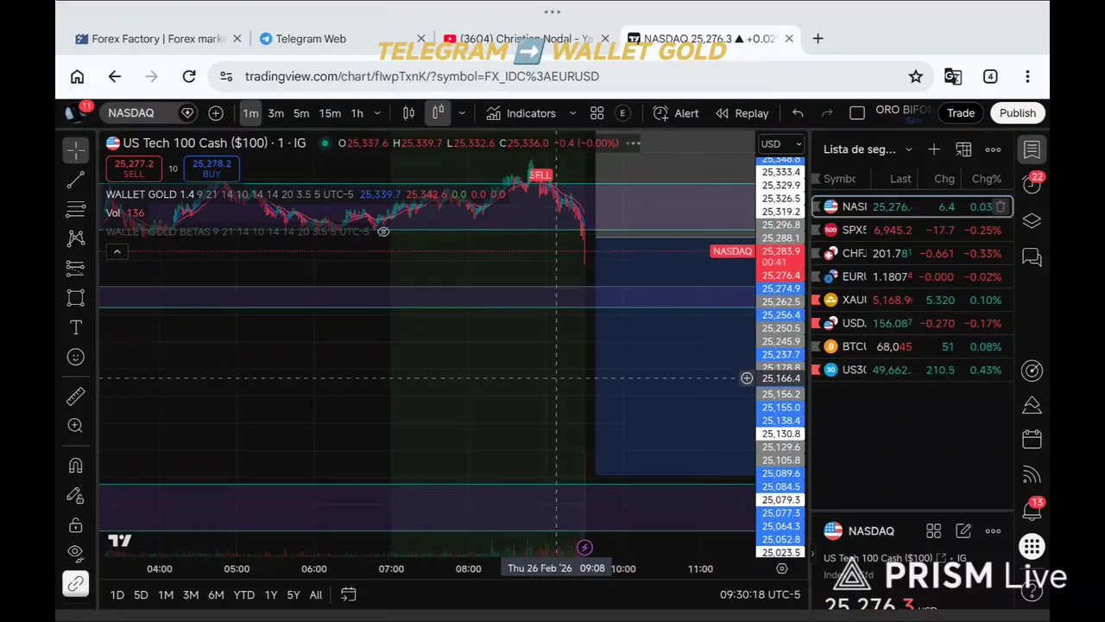The width and height of the screenshot is (1105, 622).
Task: Open the emoji icons tool
Action: tap(76, 357)
